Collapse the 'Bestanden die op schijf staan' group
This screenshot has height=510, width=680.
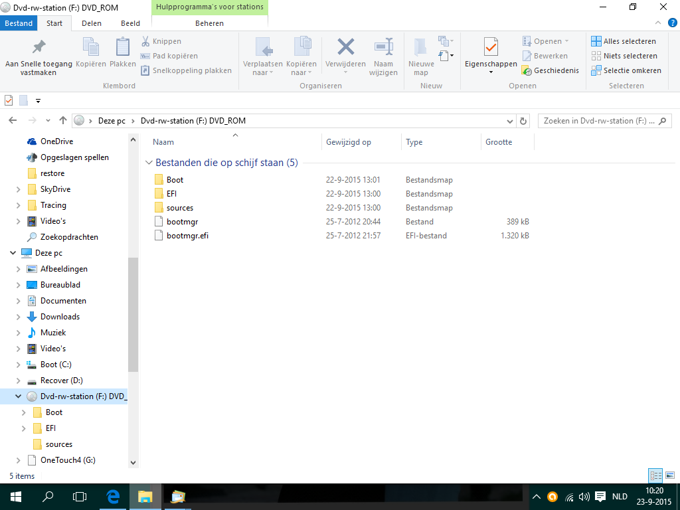tap(148, 163)
